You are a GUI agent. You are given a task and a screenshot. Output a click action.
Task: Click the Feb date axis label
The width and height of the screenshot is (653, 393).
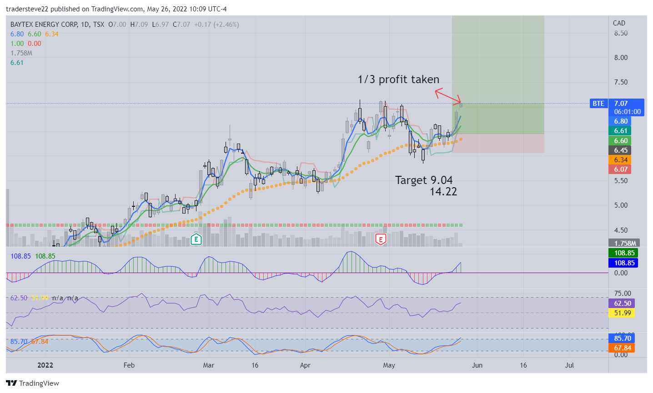[x=129, y=365]
